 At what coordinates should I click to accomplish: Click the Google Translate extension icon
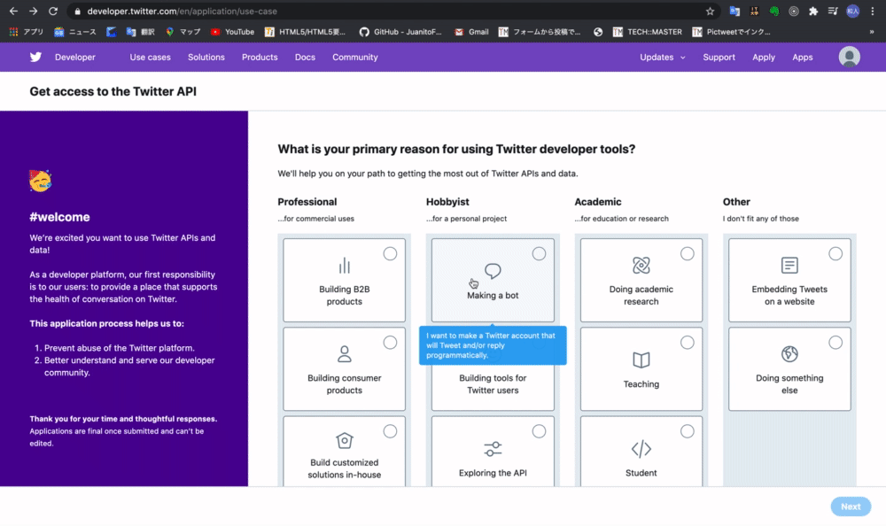click(x=734, y=12)
